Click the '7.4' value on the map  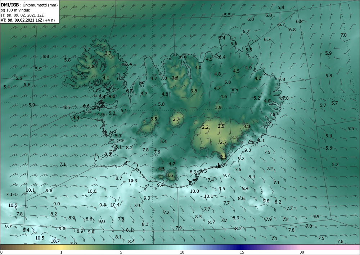(211, 180)
